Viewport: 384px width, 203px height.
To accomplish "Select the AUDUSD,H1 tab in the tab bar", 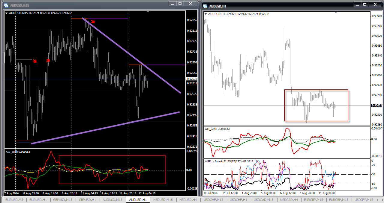I will 137,200.
